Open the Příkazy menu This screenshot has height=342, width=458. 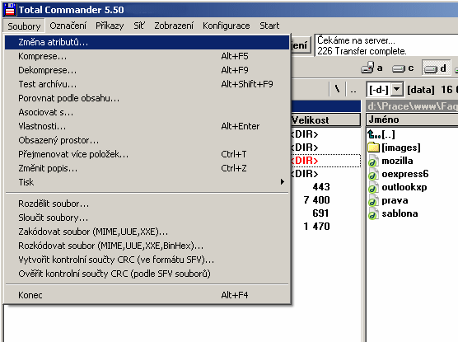pos(110,26)
